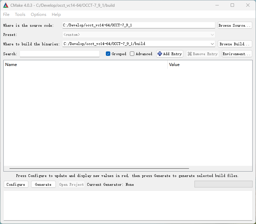Open the File menu
256x224 pixels.
[x=6, y=14]
